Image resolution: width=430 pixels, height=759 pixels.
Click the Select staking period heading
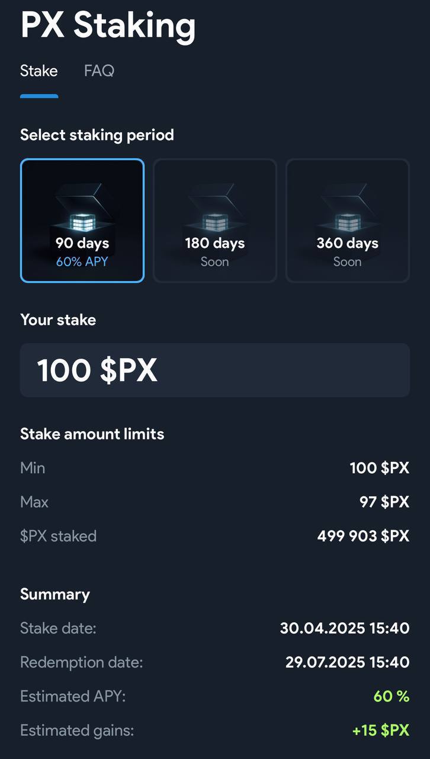pos(97,135)
